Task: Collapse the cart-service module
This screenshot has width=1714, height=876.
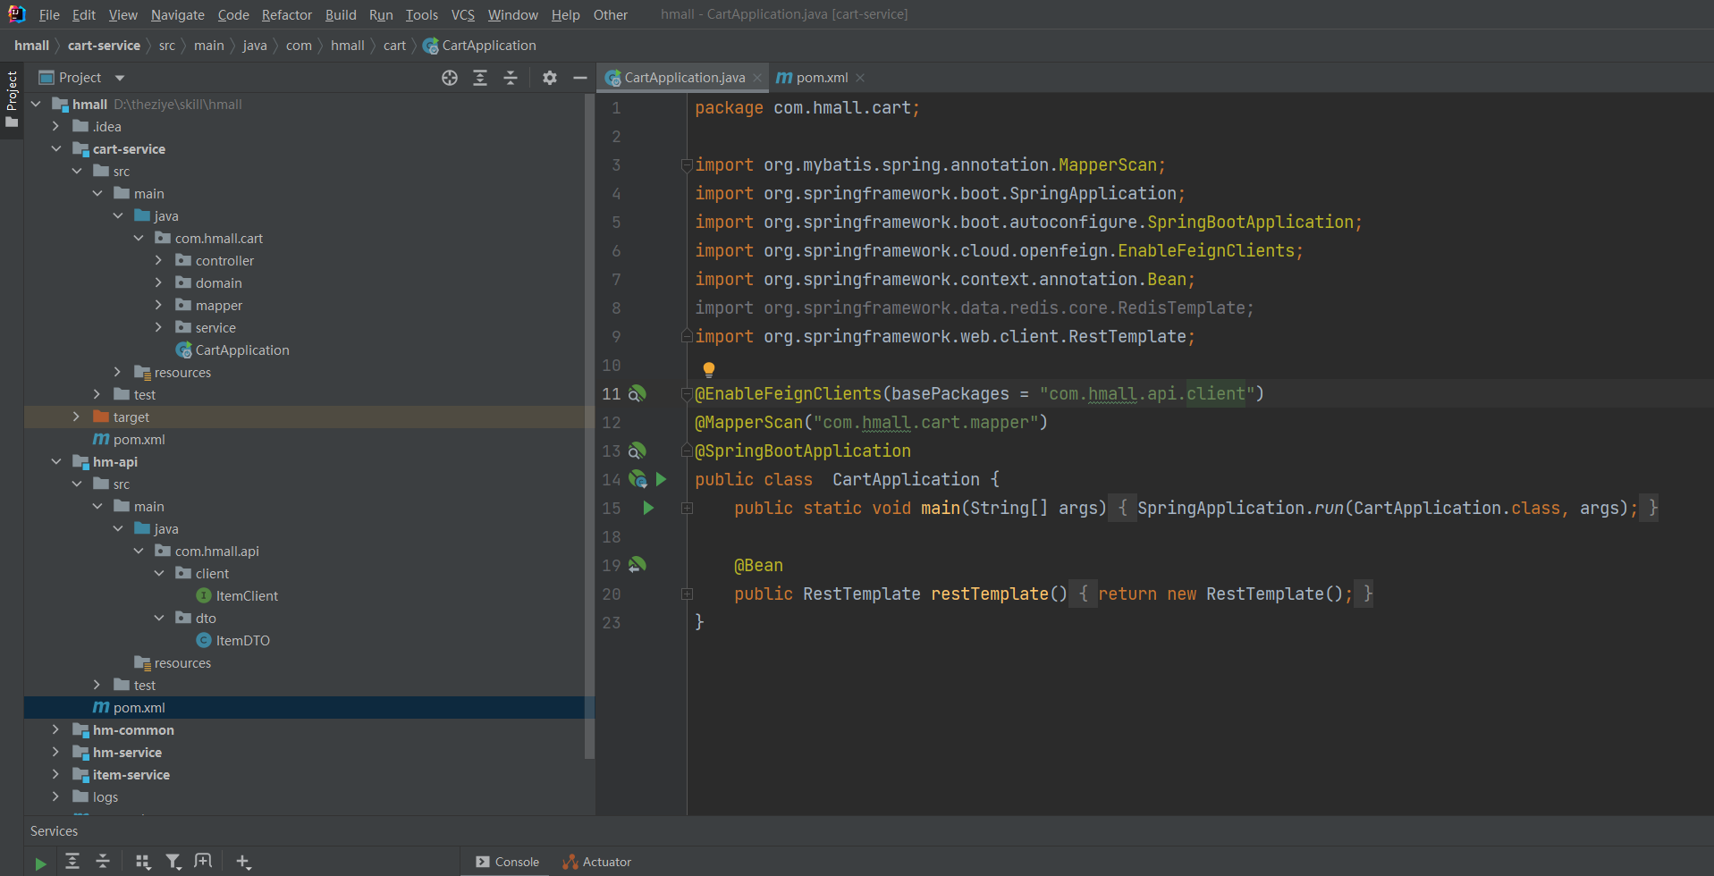Action: click(56, 149)
